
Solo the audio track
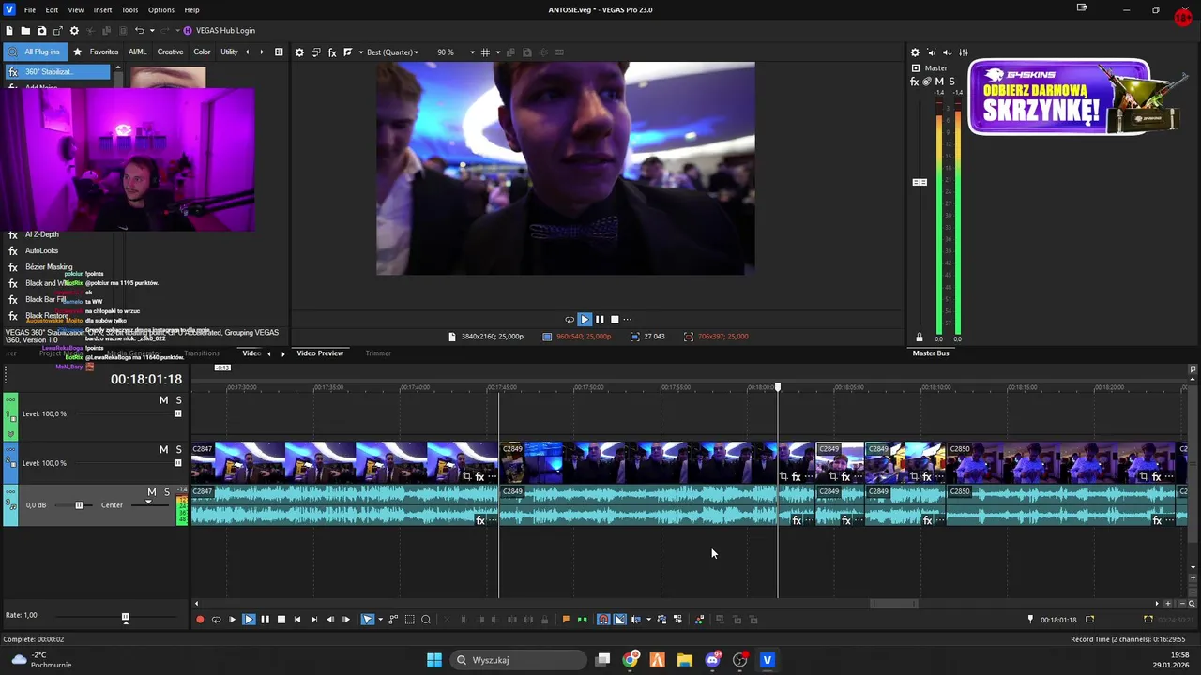click(x=167, y=492)
